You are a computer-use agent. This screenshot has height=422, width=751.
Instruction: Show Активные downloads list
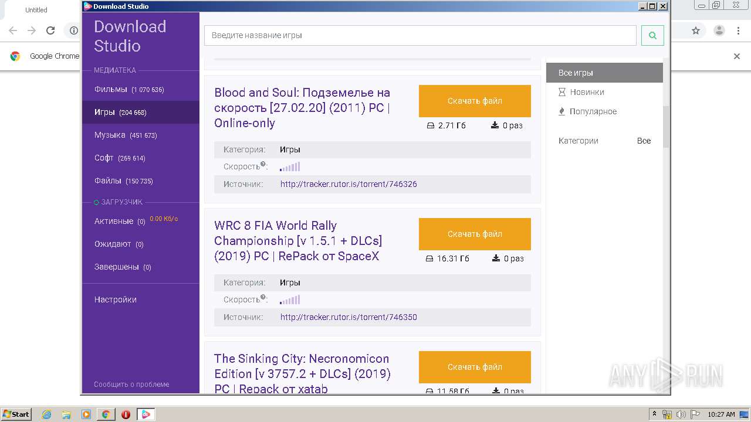click(120, 221)
